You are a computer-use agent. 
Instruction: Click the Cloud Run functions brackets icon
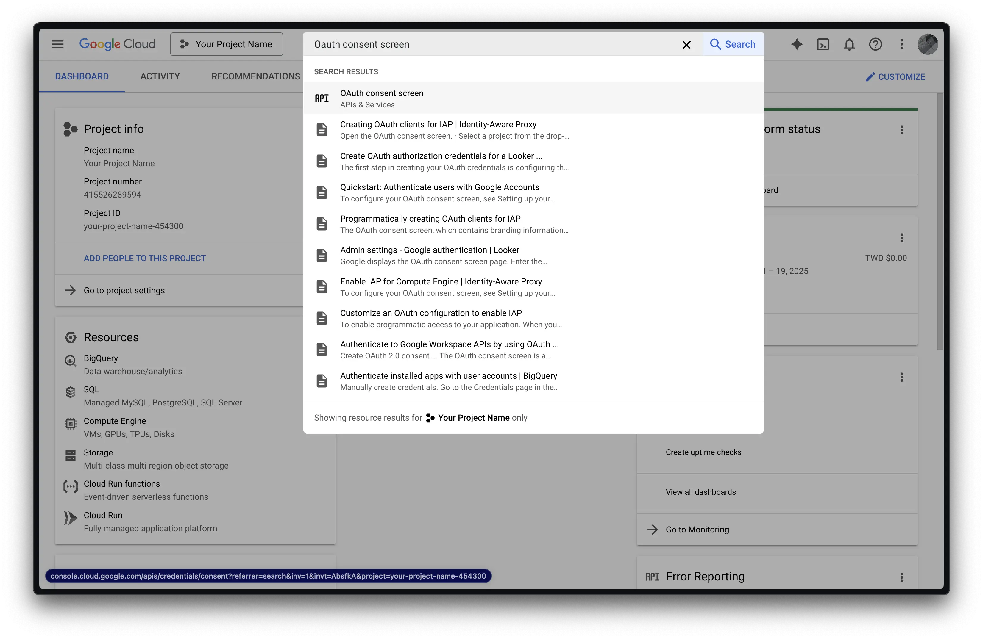[x=71, y=486]
